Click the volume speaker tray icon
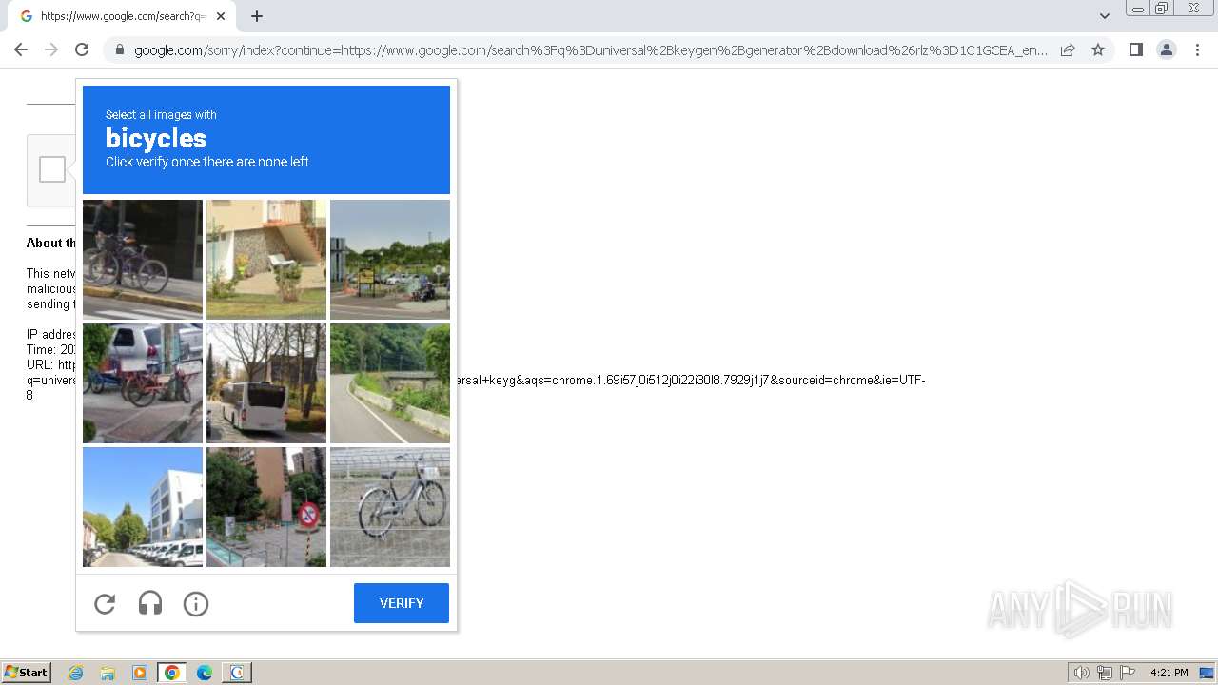Image resolution: width=1218 pixels, height=685 pixels. pos(1081,673)
